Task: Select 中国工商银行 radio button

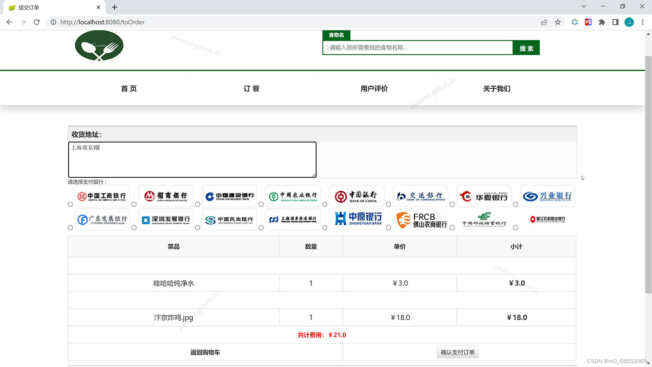Action: (x=70, y=204)
